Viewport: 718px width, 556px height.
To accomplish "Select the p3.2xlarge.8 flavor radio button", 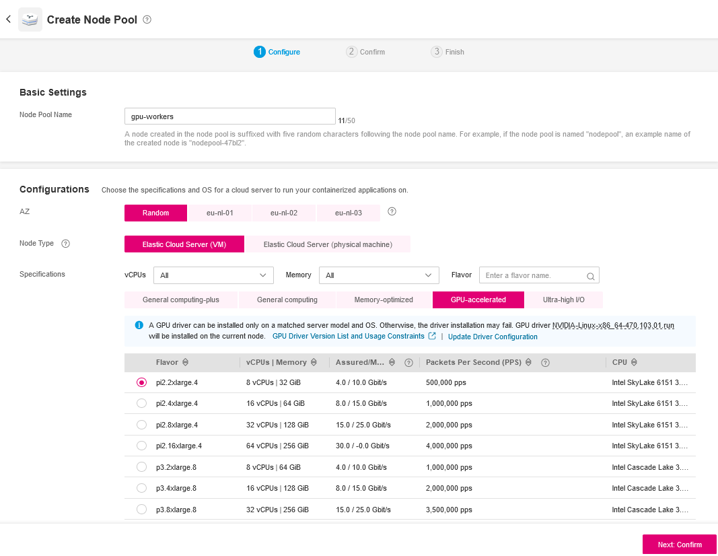I will (141, 467).
